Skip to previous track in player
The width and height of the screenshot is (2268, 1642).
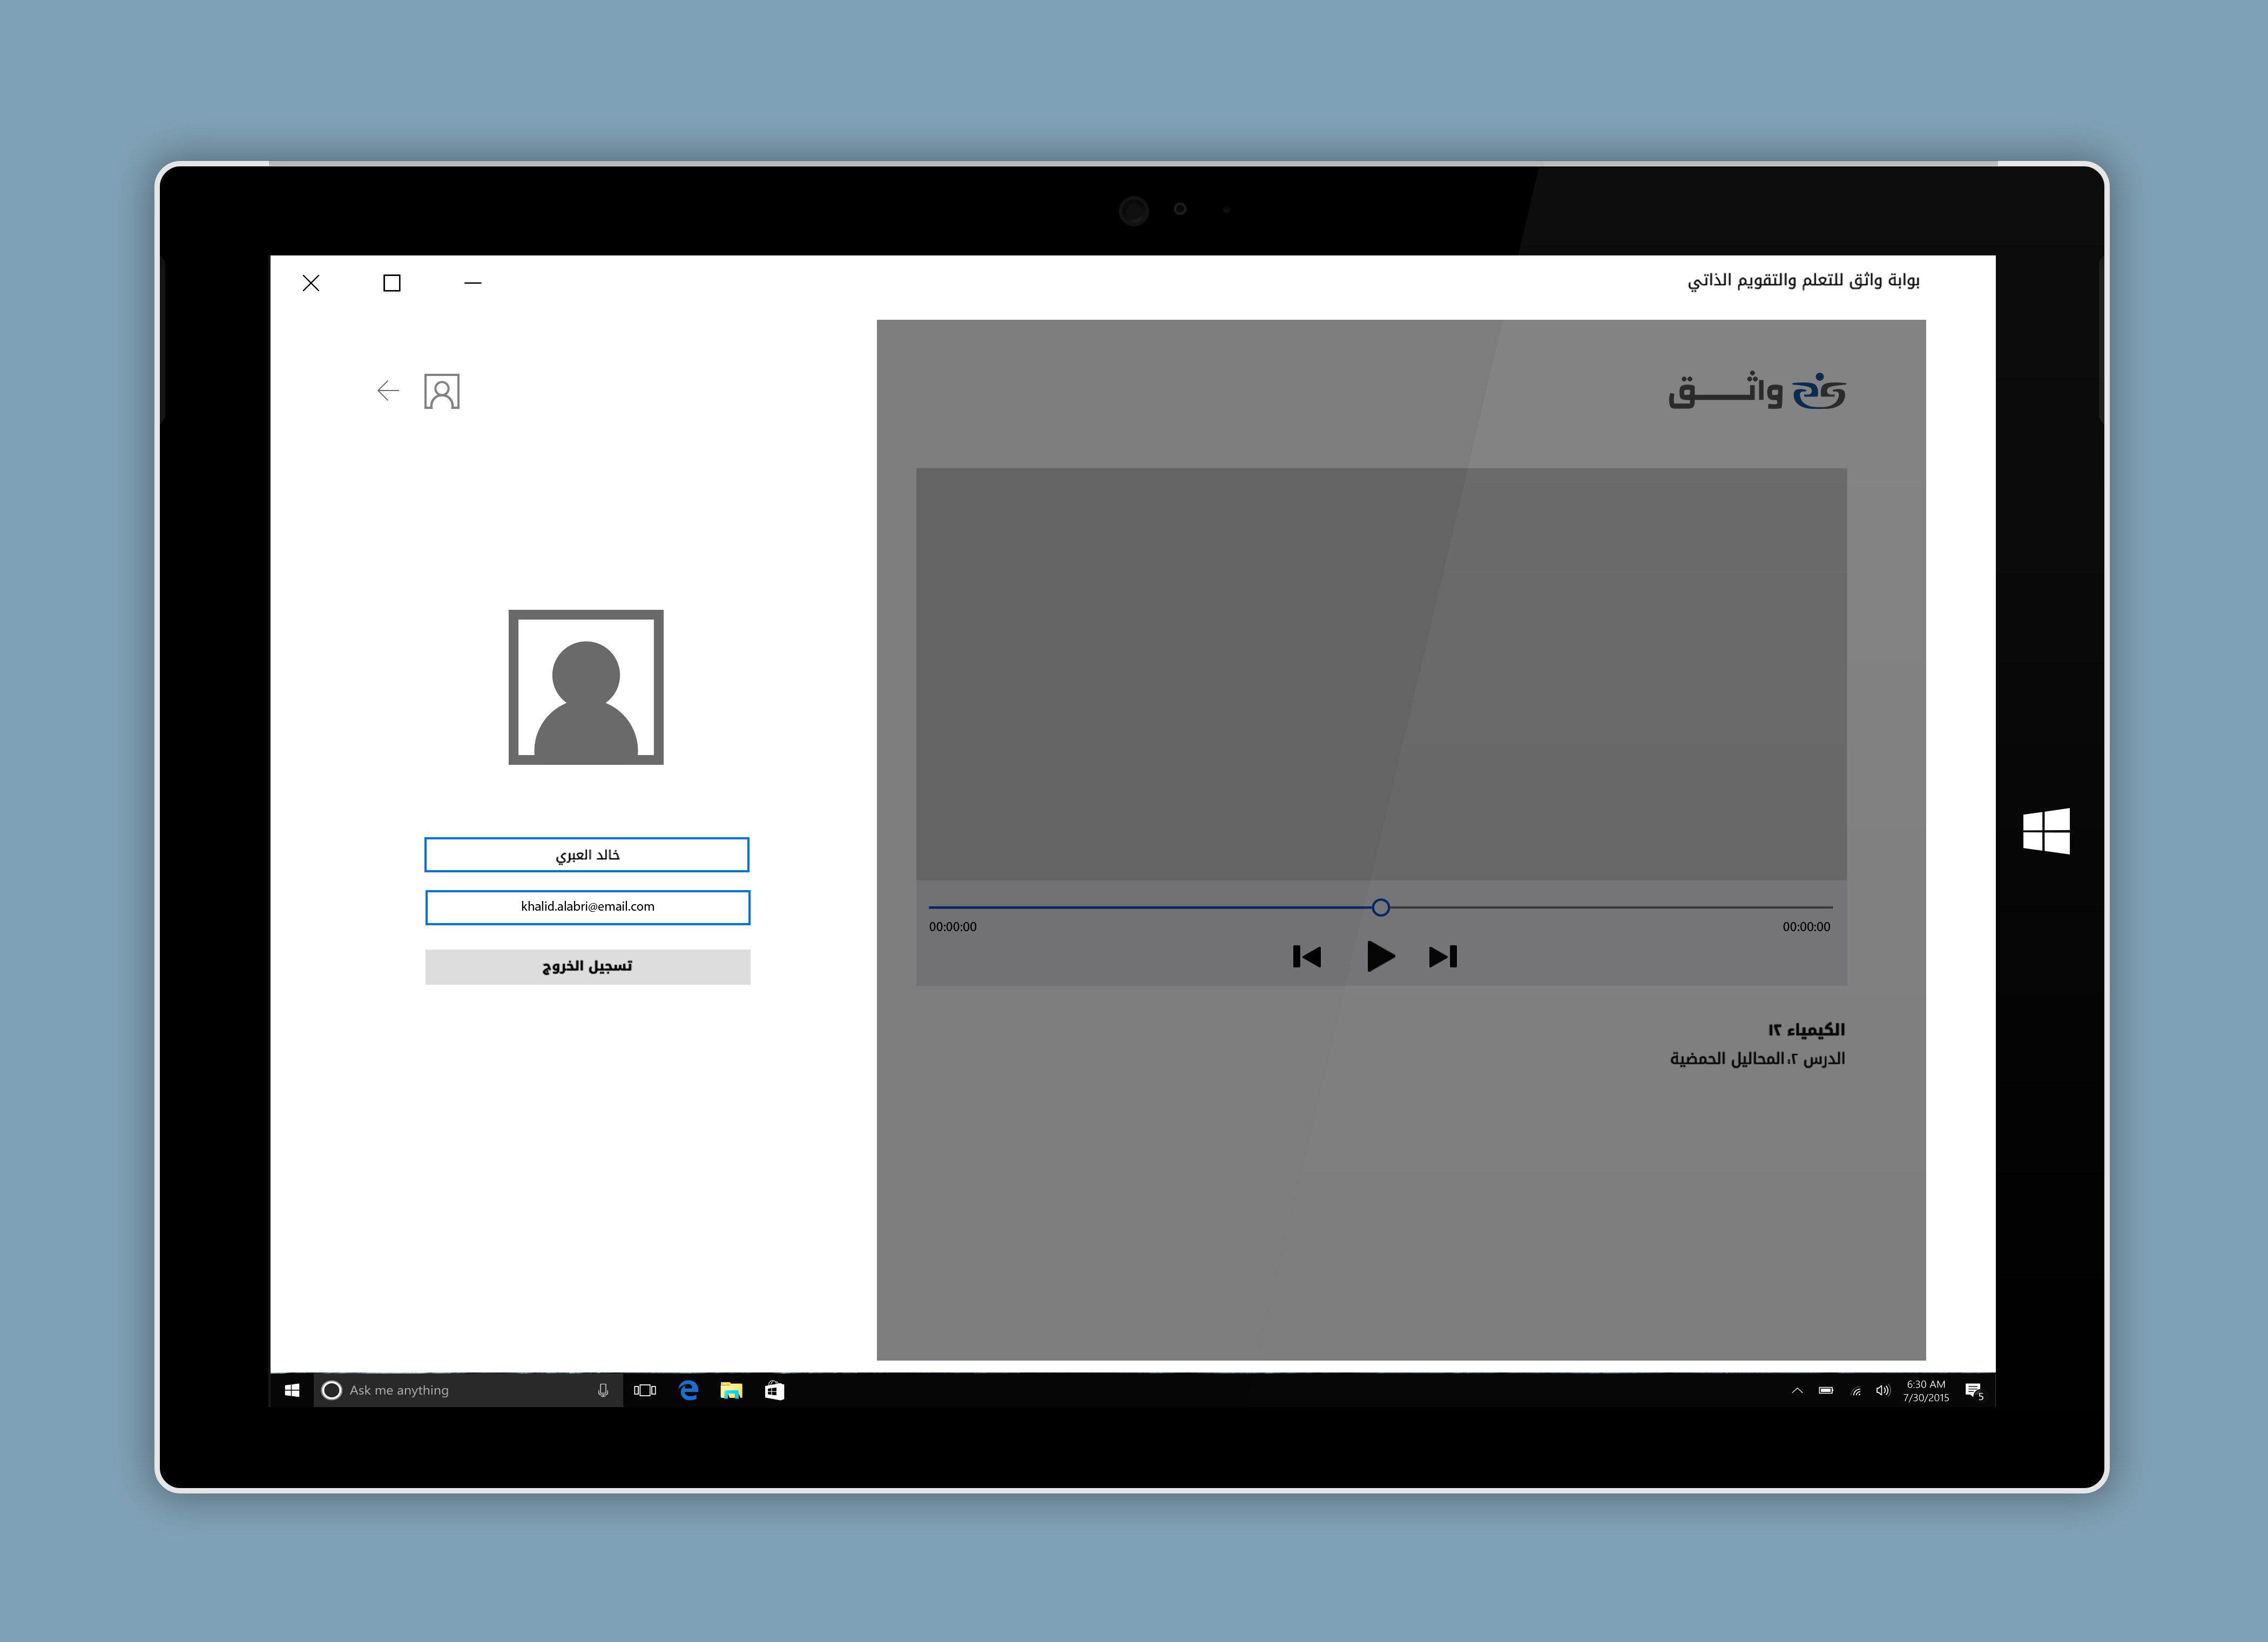tap(1306, 957)
